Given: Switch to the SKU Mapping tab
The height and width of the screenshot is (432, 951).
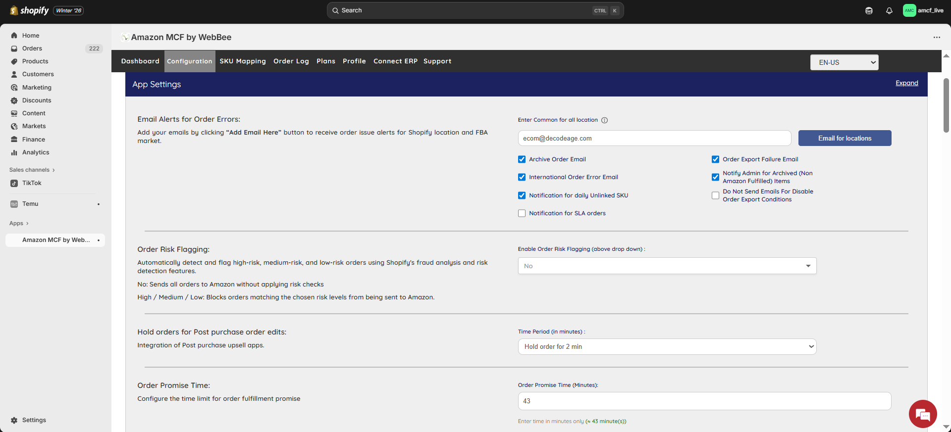Looking at the screenshot, I should 243,61.
